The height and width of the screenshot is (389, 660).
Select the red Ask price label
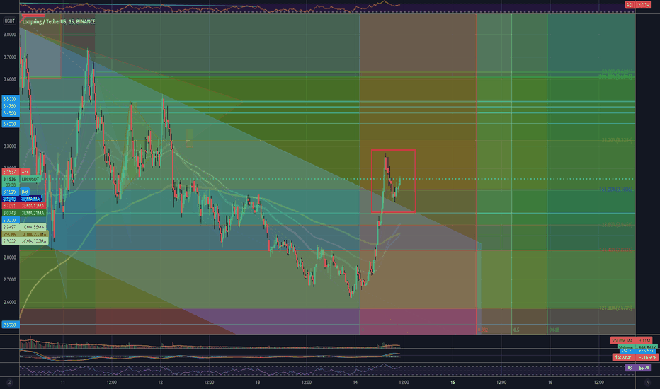(x=16, y=172)
